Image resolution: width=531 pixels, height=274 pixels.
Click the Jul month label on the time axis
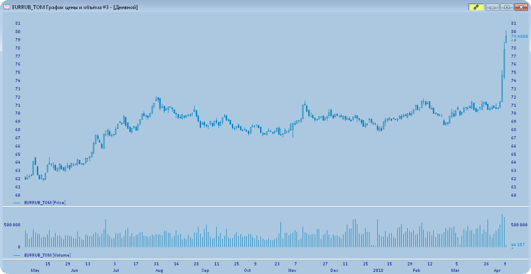[x=116, y=270]
